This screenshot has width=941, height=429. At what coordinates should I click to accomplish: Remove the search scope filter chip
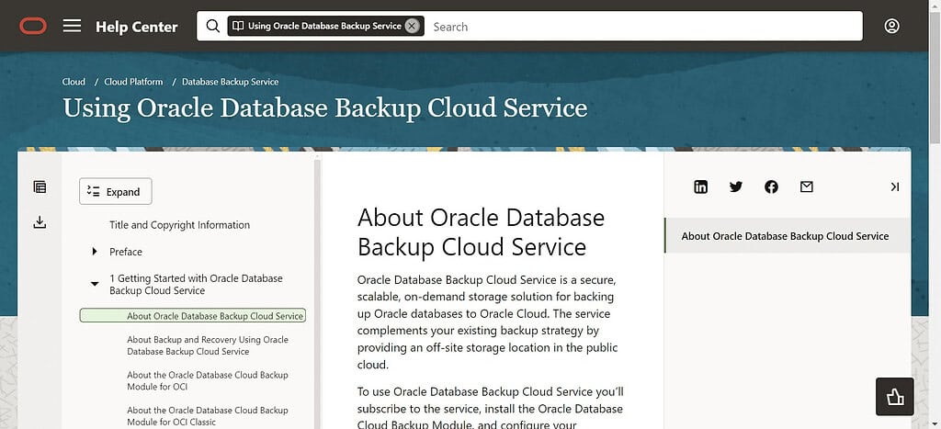click(x=412, y=26)
